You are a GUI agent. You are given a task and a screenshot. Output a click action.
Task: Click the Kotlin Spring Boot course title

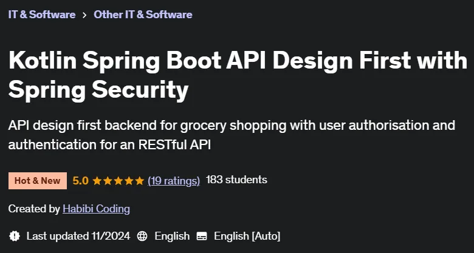pyautogui.click(x=238, y=75)
